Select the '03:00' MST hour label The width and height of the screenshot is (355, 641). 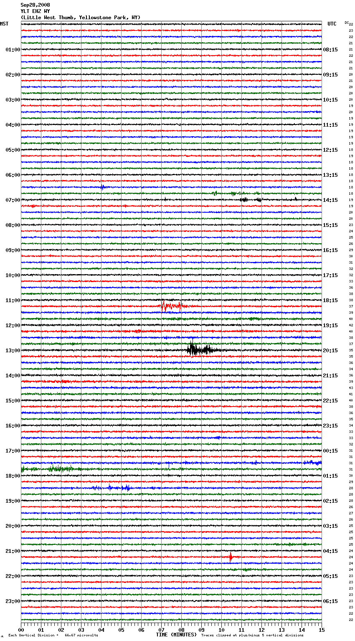pyautogui.click(x=13, y=100)
